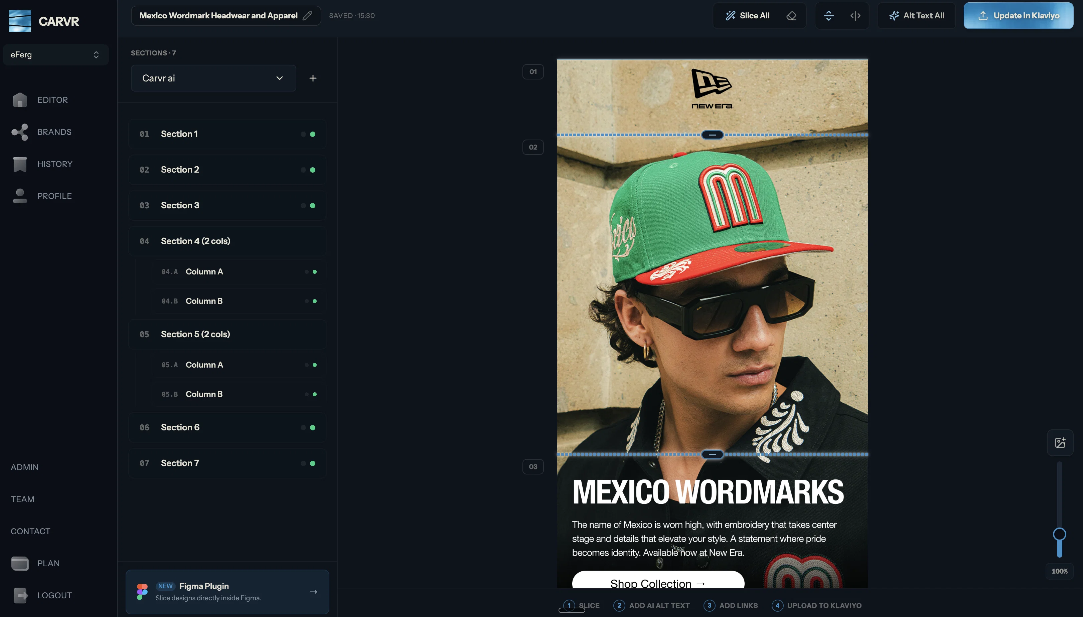Add a new section with plus icon

pos(312,78)
